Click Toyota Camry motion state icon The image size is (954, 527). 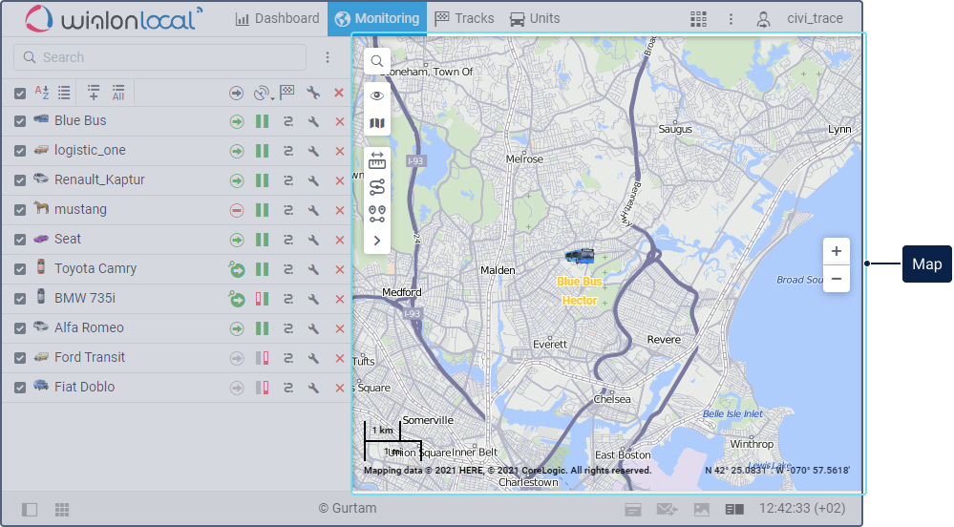(x=237, y=269)
